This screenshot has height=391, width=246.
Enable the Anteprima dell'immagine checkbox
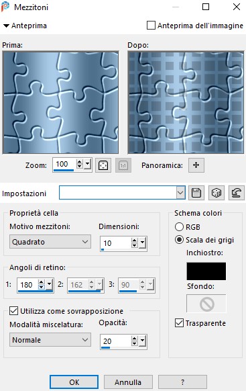click(x=151, y=26)
